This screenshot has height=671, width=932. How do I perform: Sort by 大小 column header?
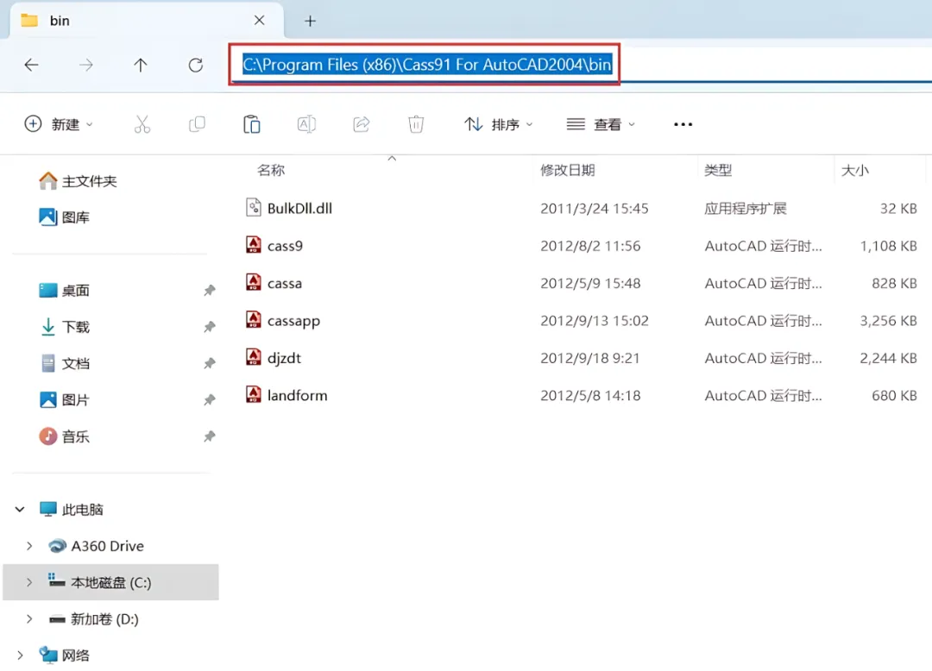854,171
